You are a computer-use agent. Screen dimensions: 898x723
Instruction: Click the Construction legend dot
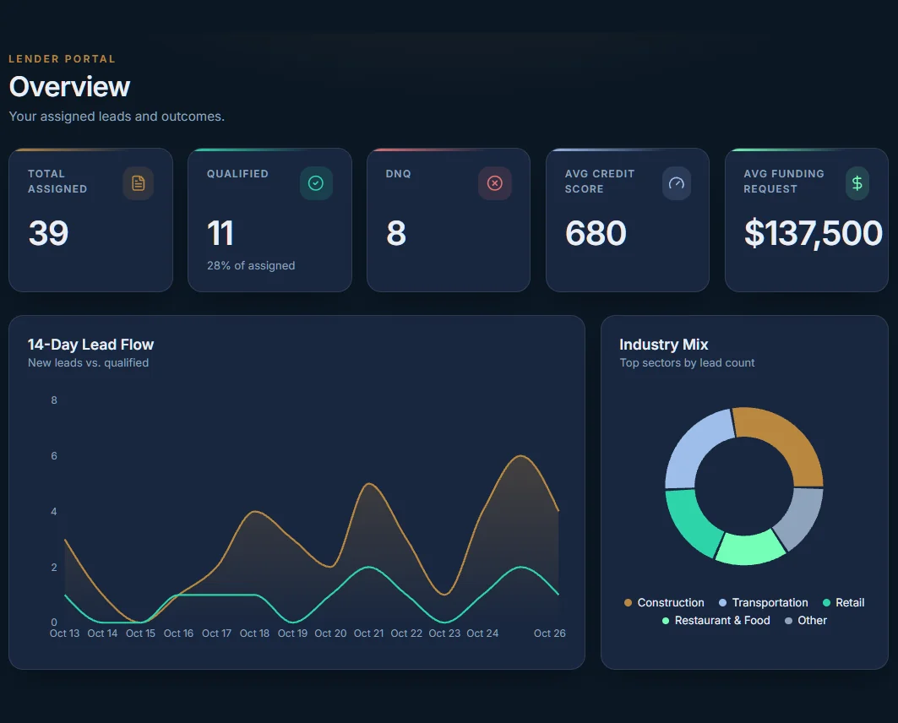tap(628, 603)
